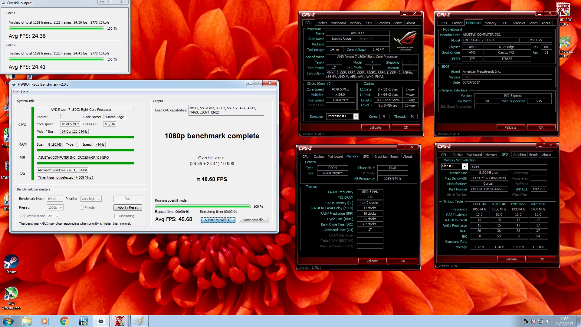Toggle the Overkill mode checkbox
The height and width of the screenshot is (327, 581).
[x=22, y=216]
